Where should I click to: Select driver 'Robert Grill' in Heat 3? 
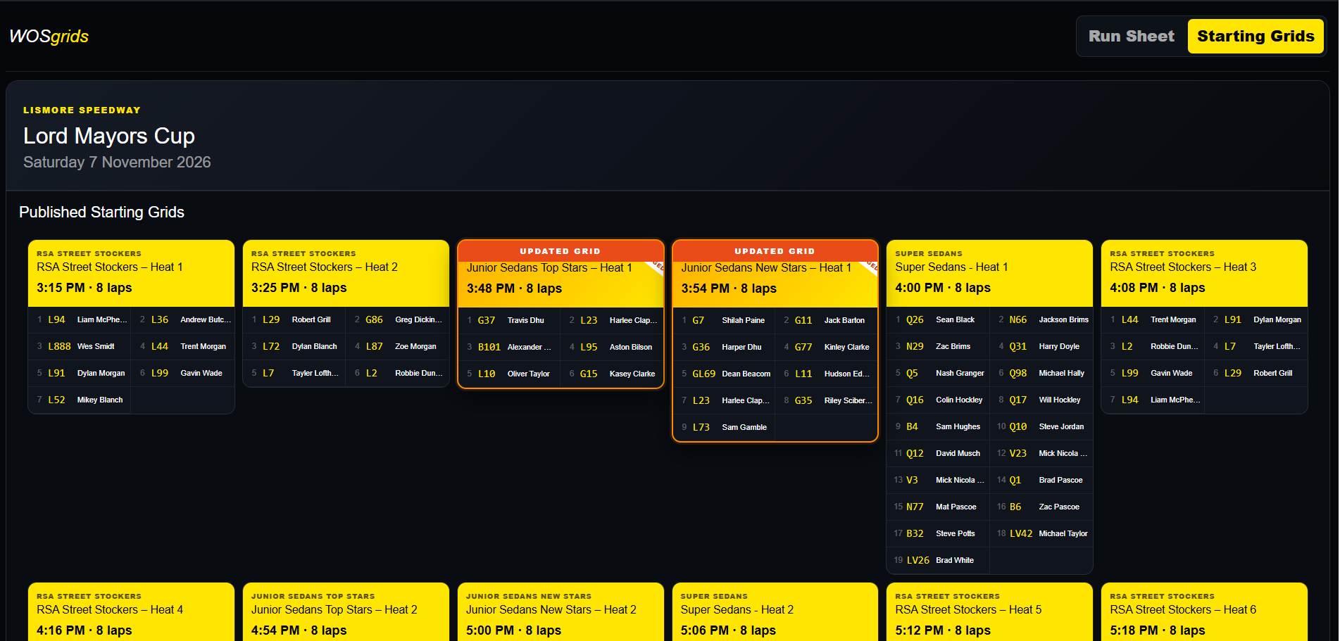1272,373
